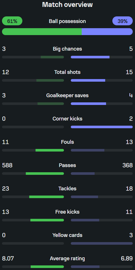Click the green 61% possession badge
Screen dimensions: 135x270
(x=12, y=21)
